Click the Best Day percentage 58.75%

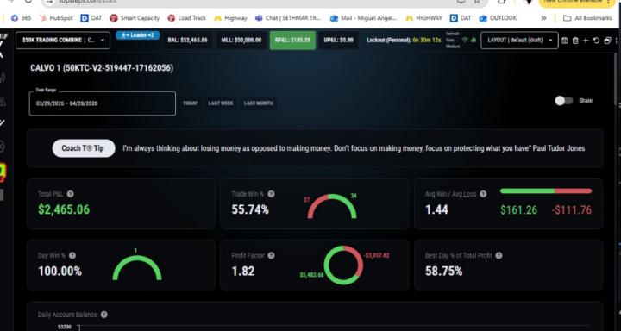pos(443,272)
